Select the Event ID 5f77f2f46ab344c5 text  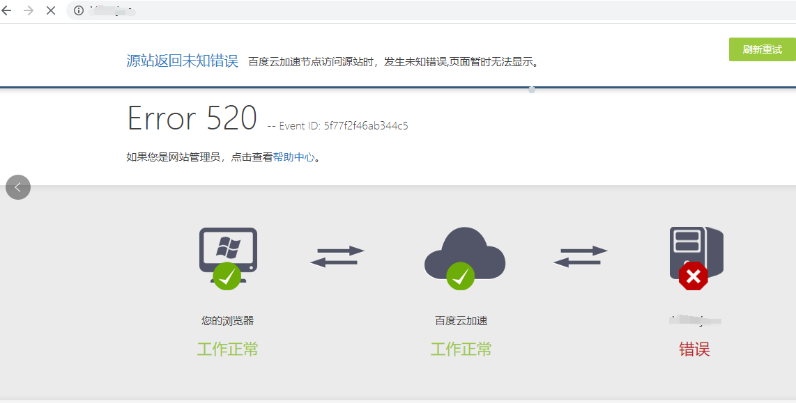coord(338,126)
